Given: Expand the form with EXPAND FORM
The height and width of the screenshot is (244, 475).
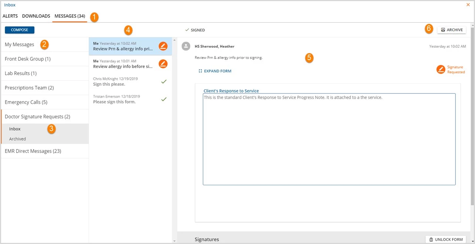Looking at the screenshot, I should click(x=215, y=71).
